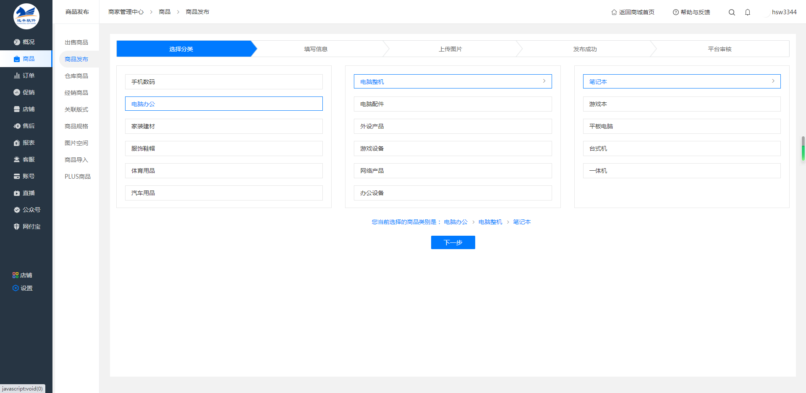Click the 选择分类 step tab
Image resolution: width=806 pixels, height=393 pixels.
[186, 49]
